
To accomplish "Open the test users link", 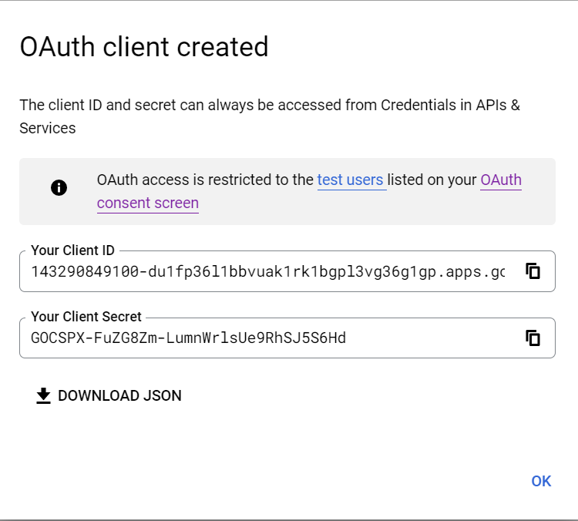I will point(350,180).
